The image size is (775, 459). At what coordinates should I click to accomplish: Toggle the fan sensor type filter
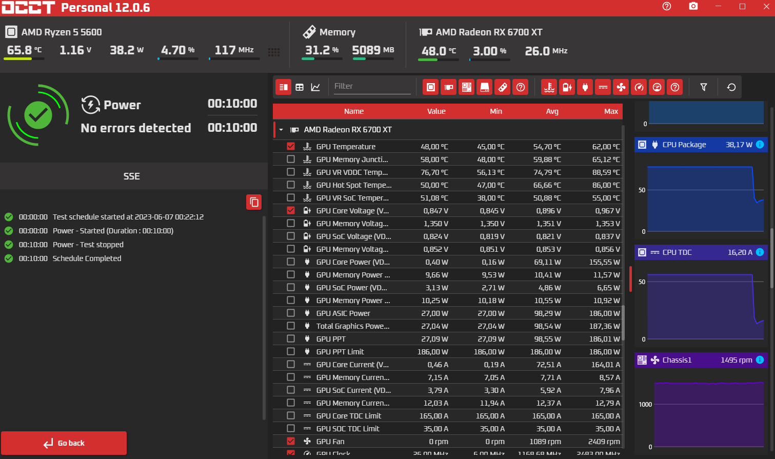[x=621, y=87]
